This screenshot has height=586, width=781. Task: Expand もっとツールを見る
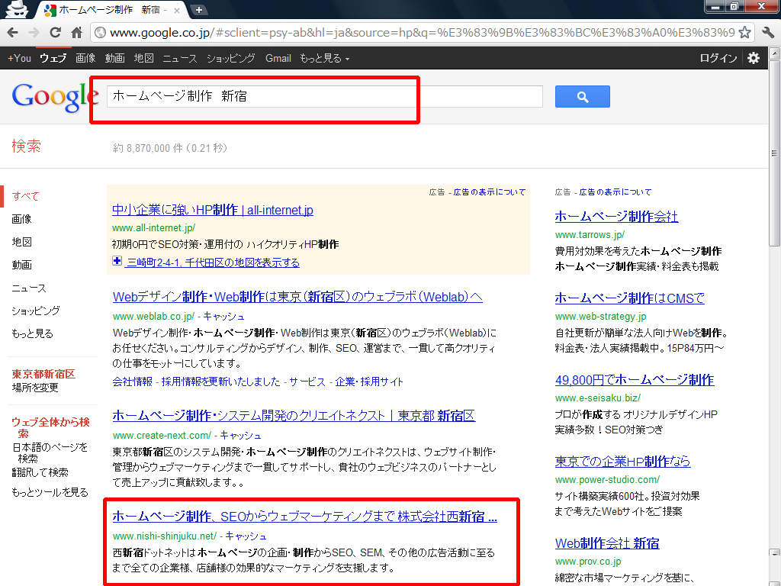(x=50, y=492)
